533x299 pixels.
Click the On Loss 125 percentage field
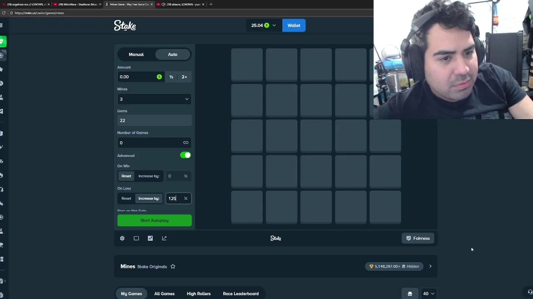click(179, 199)
